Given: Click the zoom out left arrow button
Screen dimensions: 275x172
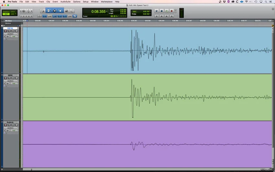Looking at the screenshot, I should [x=21, y=11].
